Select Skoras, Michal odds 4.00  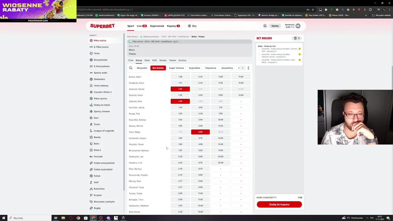click(x=200, y=126)
